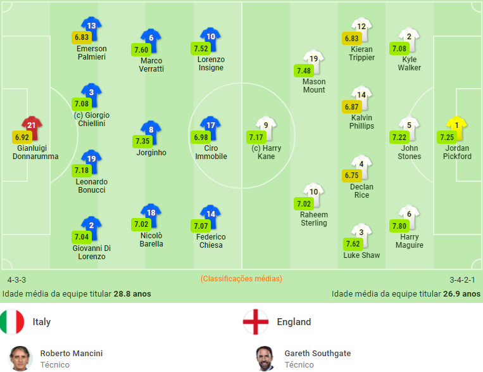
Task: Open Luke Shaw's 7.62 rating badge
Action: point(353,244)
